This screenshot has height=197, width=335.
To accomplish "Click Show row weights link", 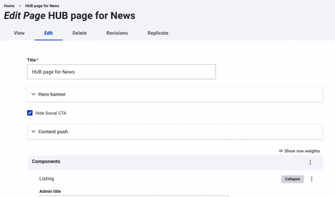I will click(x=299, y=151).
